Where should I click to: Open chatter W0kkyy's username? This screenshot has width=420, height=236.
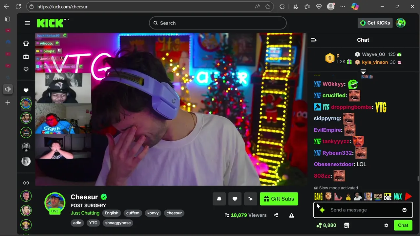click(x=333, y=84)
